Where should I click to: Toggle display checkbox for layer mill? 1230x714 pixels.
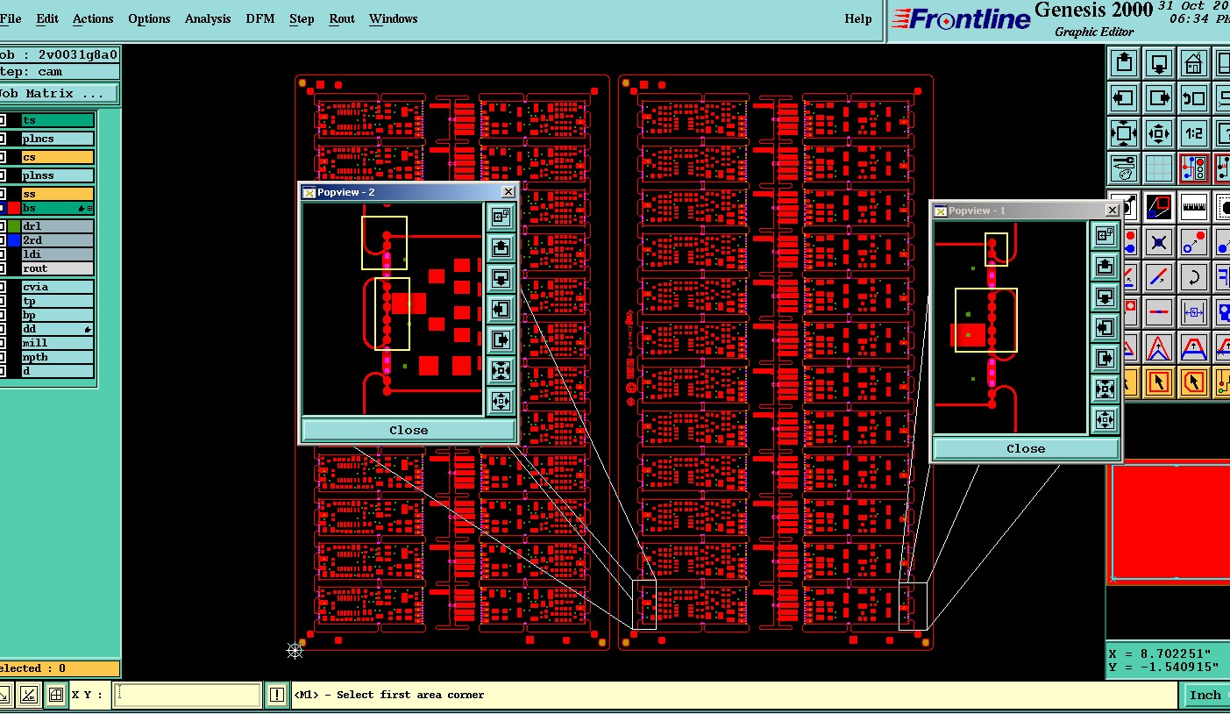pyautogui.click(x=3, y=343)
